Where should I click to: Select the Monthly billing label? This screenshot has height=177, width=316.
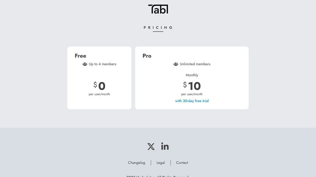pyautogui.click(x=192, y=75)
